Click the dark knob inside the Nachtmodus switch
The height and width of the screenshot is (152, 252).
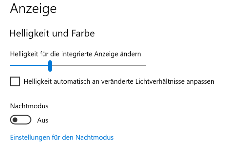point(15,120)
